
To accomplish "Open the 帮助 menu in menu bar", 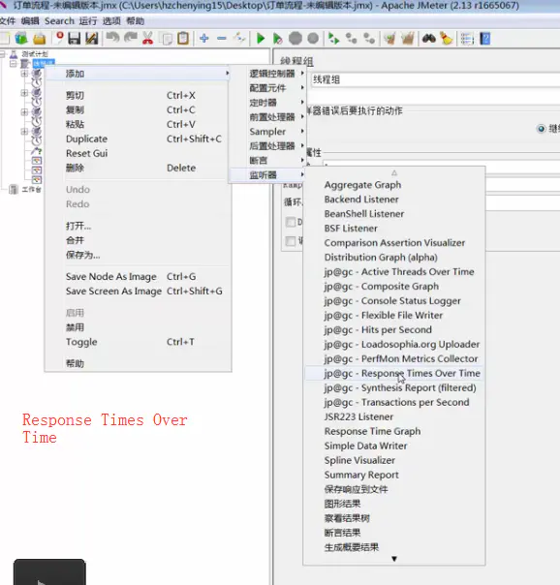I will (135, 21).
